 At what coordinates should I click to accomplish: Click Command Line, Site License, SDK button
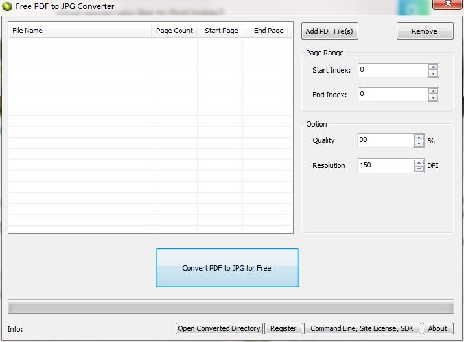[362, 328]
